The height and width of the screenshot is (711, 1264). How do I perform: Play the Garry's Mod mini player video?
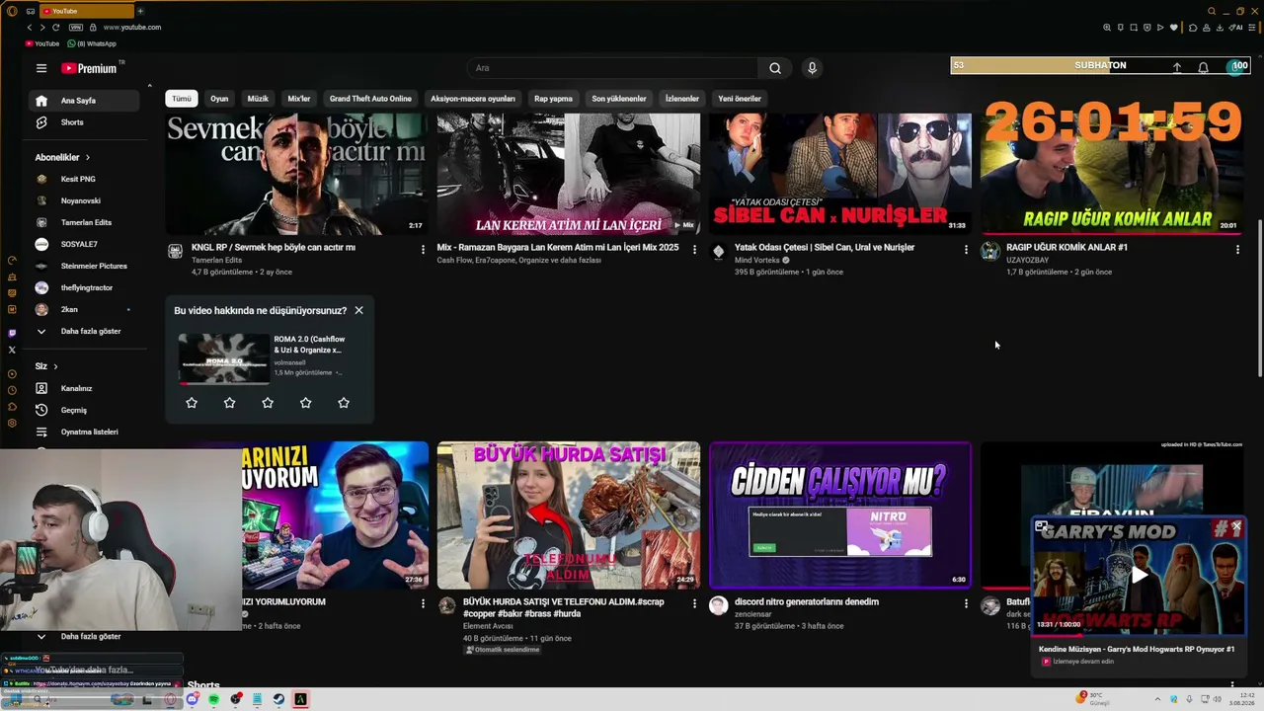point(1139,576)
